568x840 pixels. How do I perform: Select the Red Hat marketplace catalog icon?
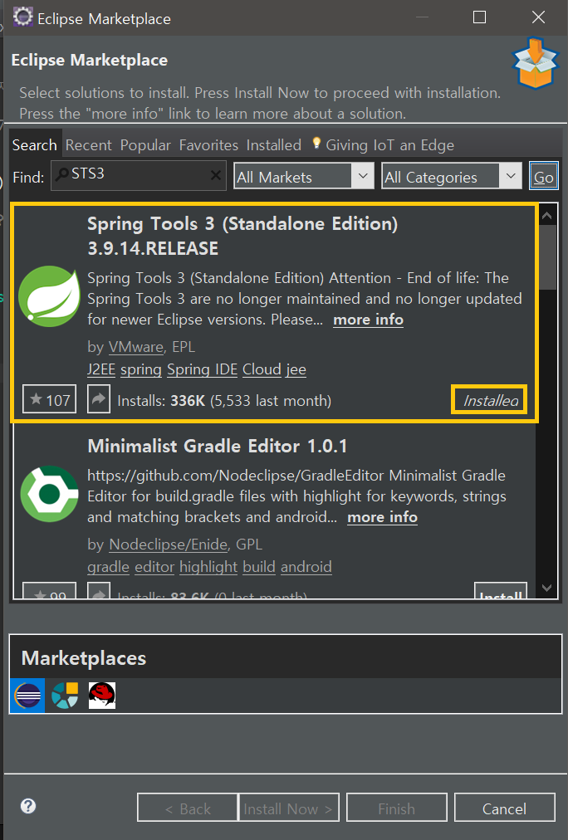pyautogui.click(x=102, y=696)
